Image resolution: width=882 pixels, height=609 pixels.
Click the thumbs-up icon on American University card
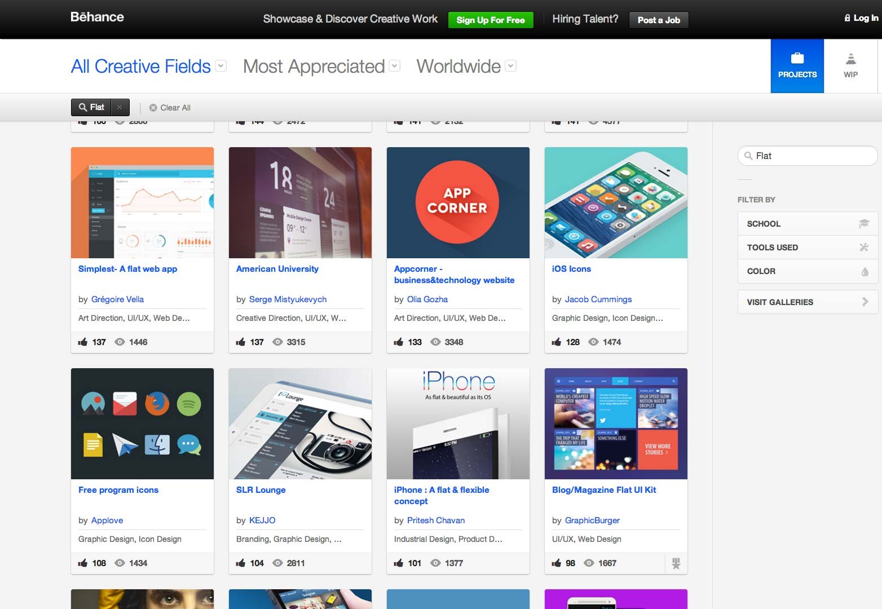pos(241,342)
